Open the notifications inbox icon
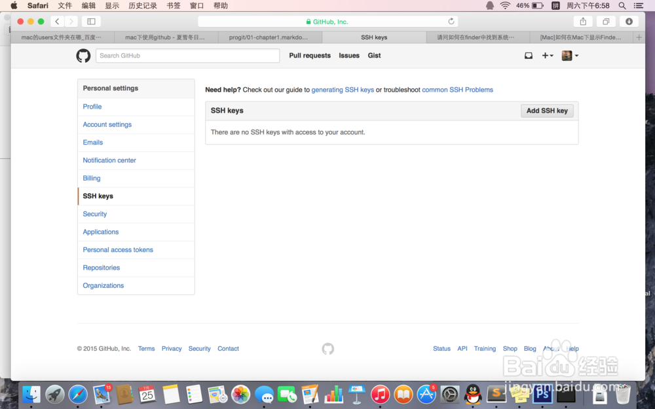 [529, 56]
